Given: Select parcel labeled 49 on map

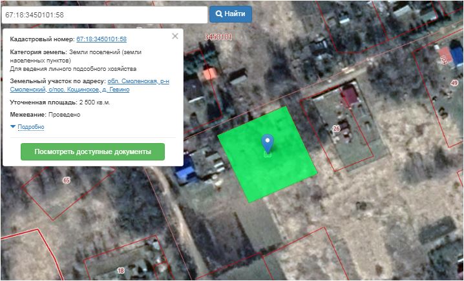Looking at the screenshot, I should (x=454, y=83).
